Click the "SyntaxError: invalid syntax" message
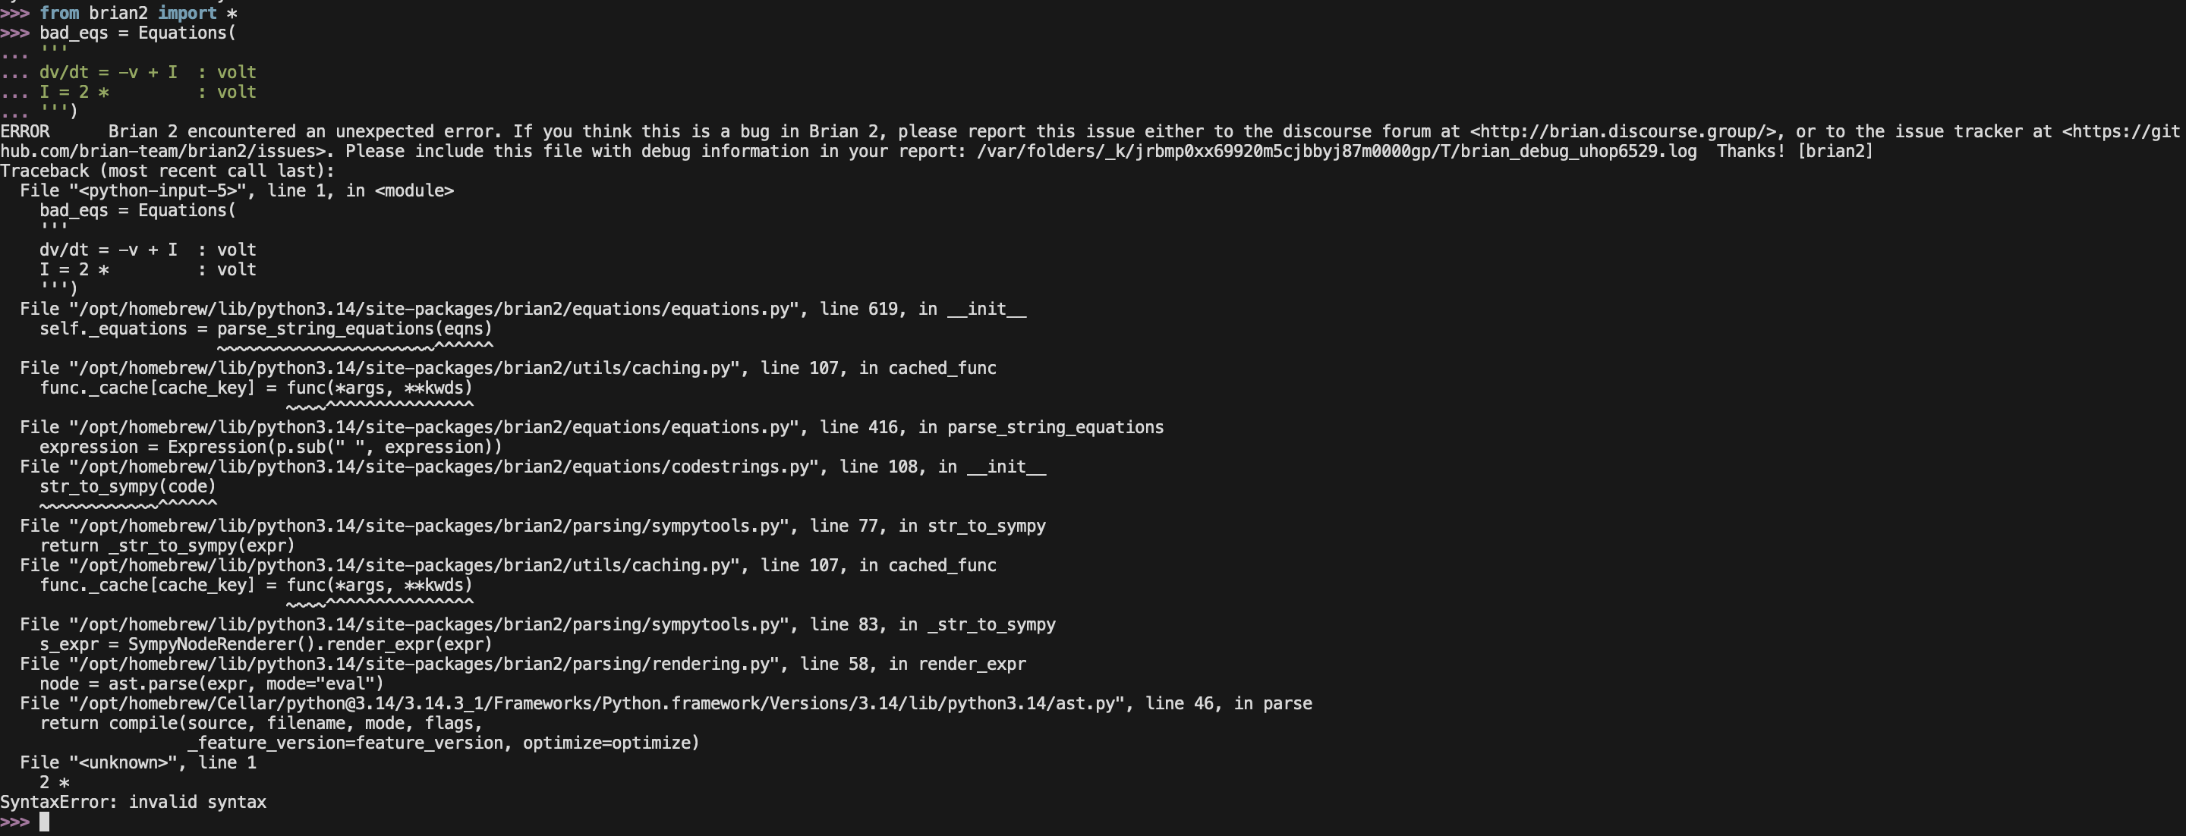2186x836 pixels. tap(134, 802)
